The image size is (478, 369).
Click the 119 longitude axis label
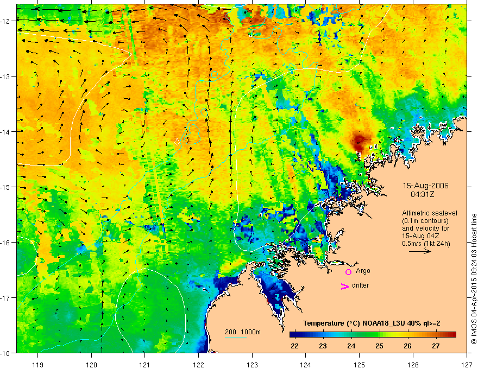38,365
